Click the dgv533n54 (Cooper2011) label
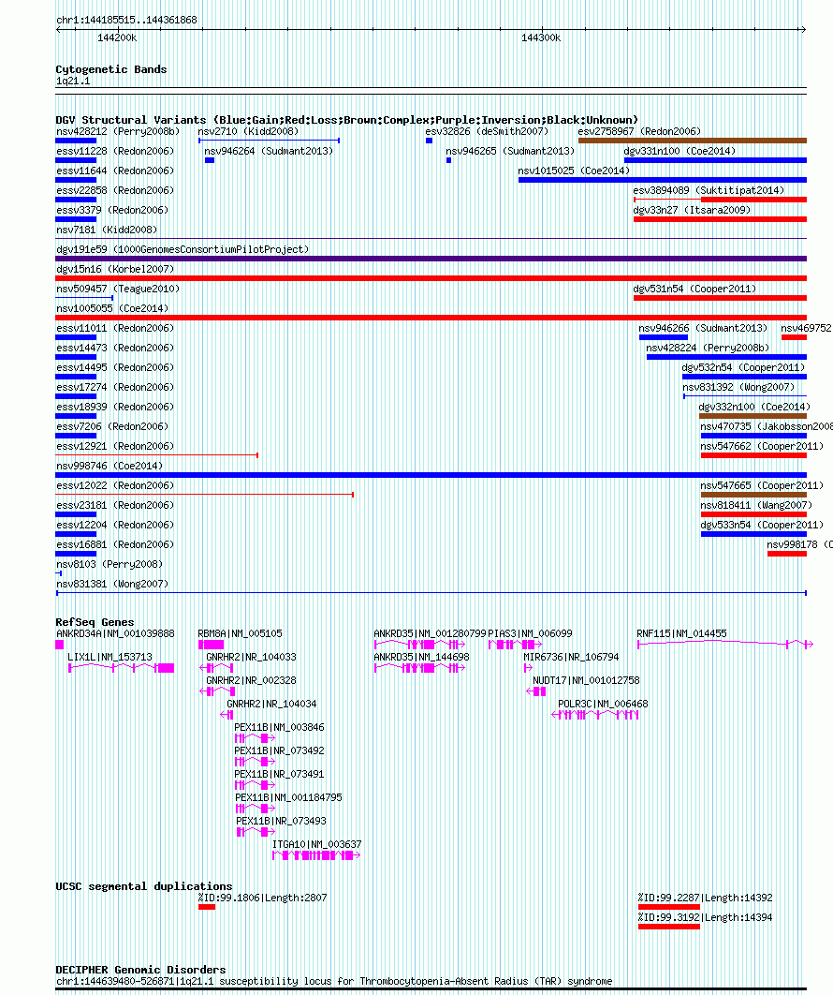The width and height of the screenshot is (833, 995). point(762,525)
